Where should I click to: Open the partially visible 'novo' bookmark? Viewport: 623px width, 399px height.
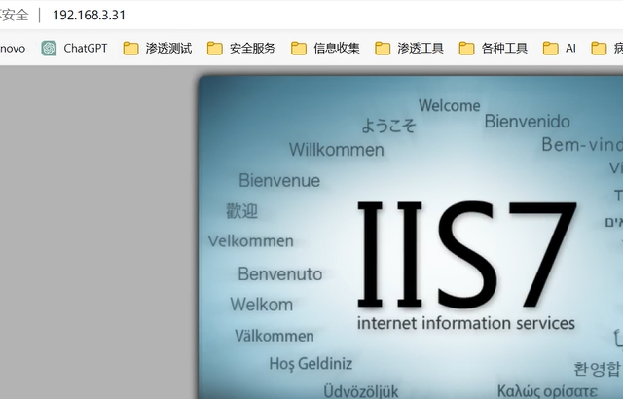pos(13,48)
